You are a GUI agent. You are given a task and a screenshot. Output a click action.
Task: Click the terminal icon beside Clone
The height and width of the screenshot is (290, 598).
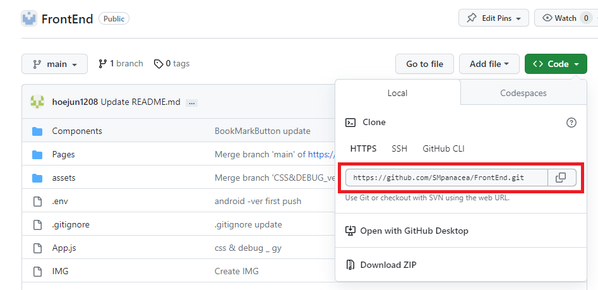coord(350,123)
